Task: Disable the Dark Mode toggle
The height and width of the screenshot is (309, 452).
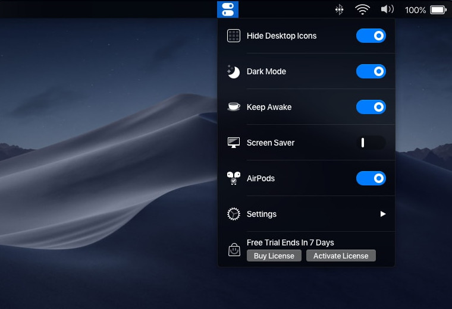Action: (x=371, y=71)
